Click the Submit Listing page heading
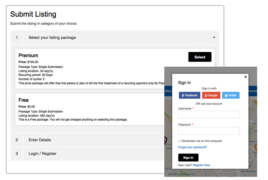268x180 pixels. tap(33, 14)
